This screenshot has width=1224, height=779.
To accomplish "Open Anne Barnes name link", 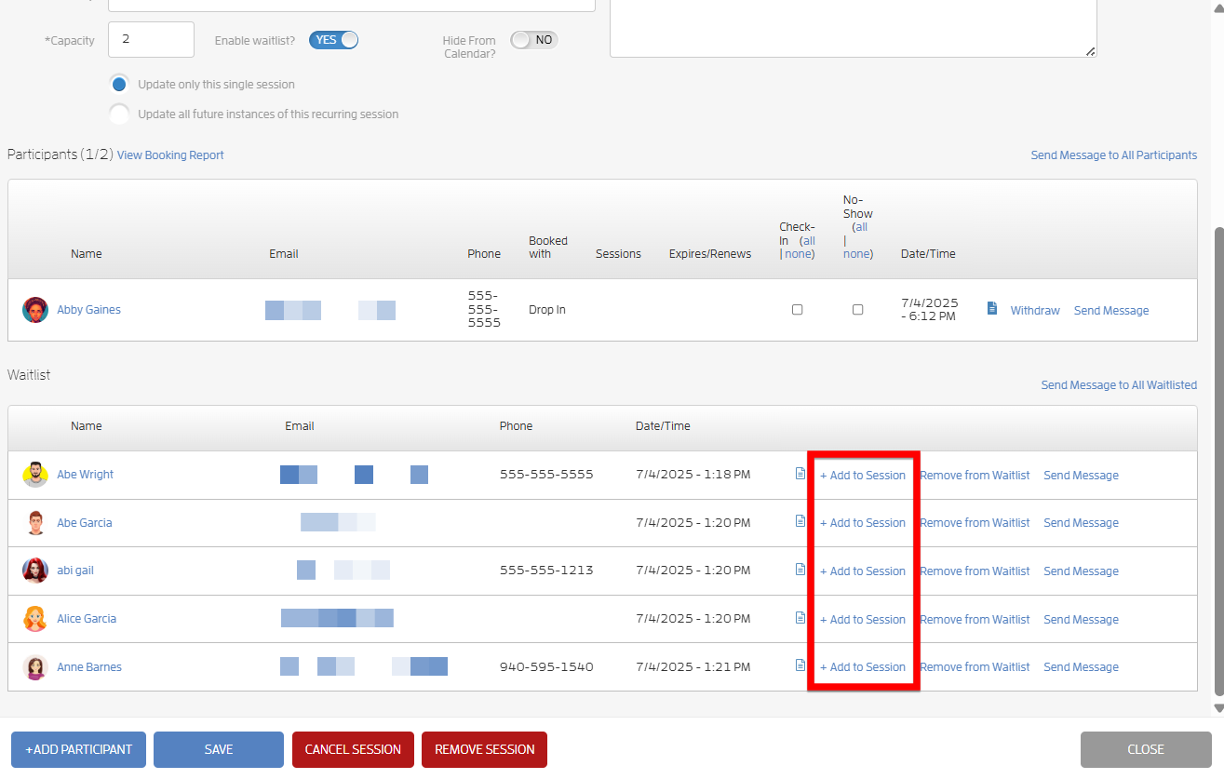I will pyautogui.click(x=89, y=667).
